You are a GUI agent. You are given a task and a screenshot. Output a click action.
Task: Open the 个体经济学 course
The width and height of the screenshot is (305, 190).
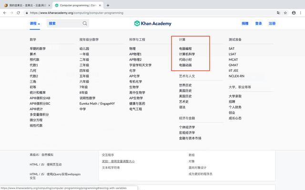pyautogui.click(x=187, y=127)
